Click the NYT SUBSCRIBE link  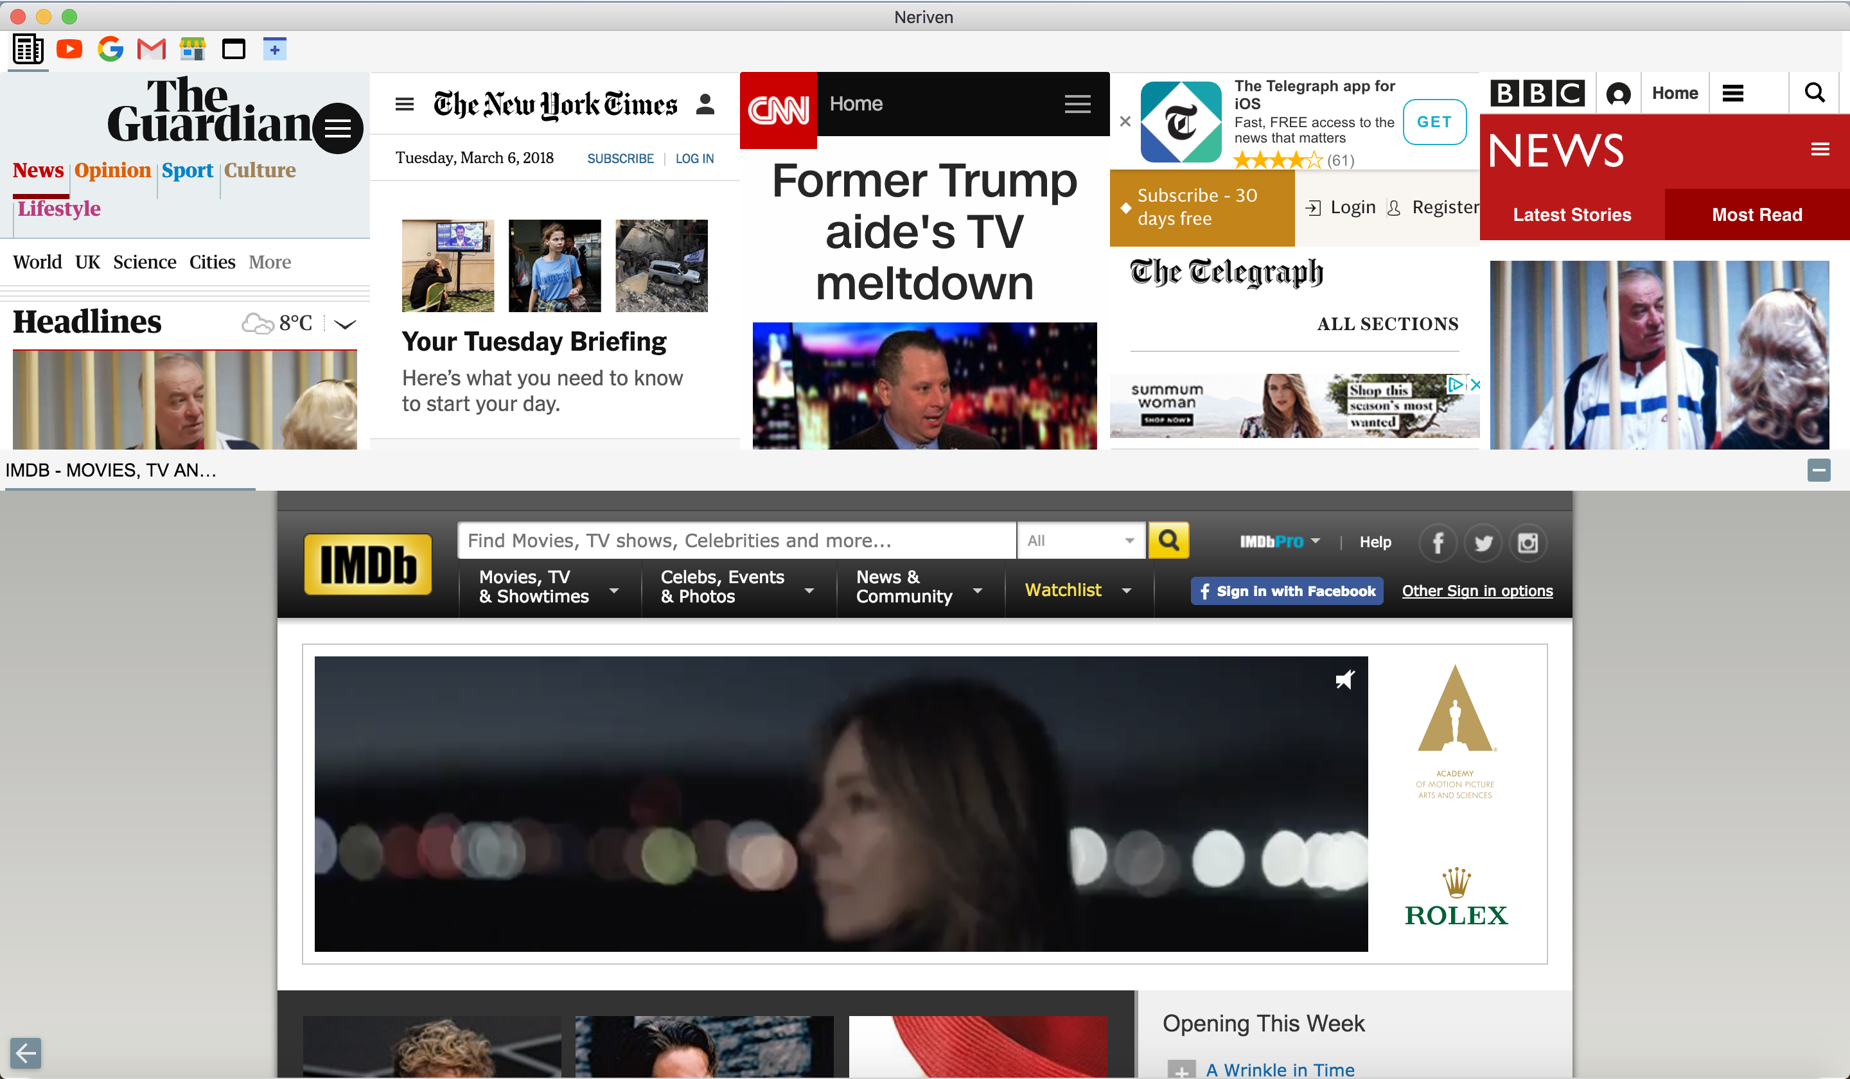pos(620,159)
